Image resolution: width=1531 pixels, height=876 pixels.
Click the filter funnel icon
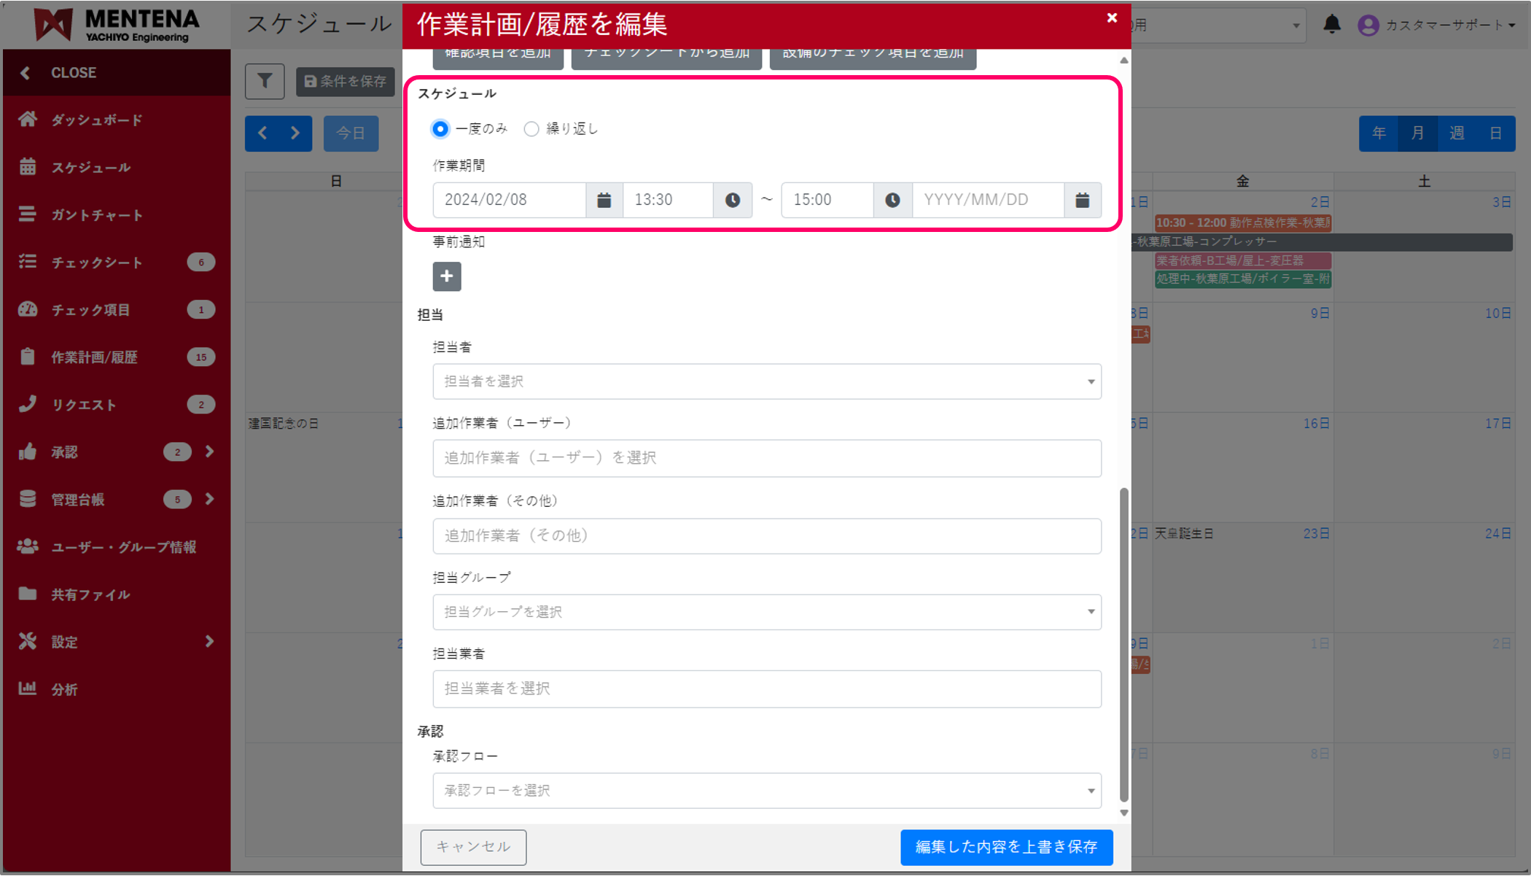click(x=265, y=81)
